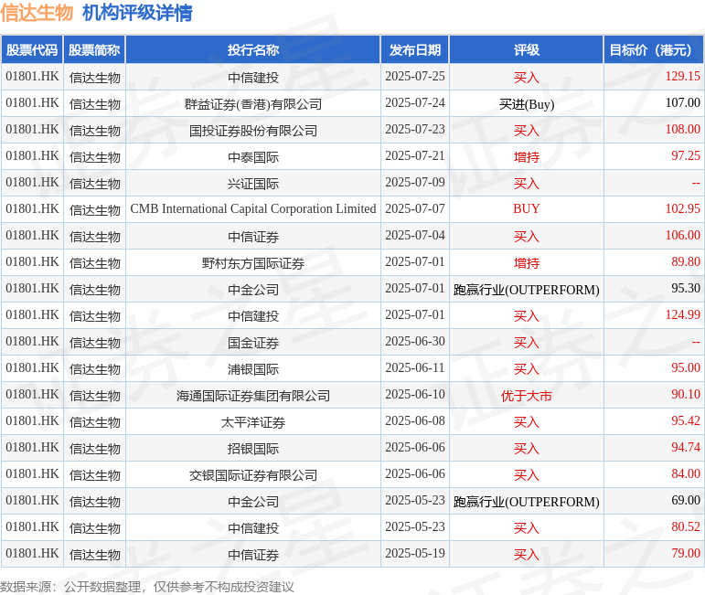Image resolution: width=705 pixels, height=595 pixels.
Task: Click date 2025-06-11
Action: tap(415, 367)
